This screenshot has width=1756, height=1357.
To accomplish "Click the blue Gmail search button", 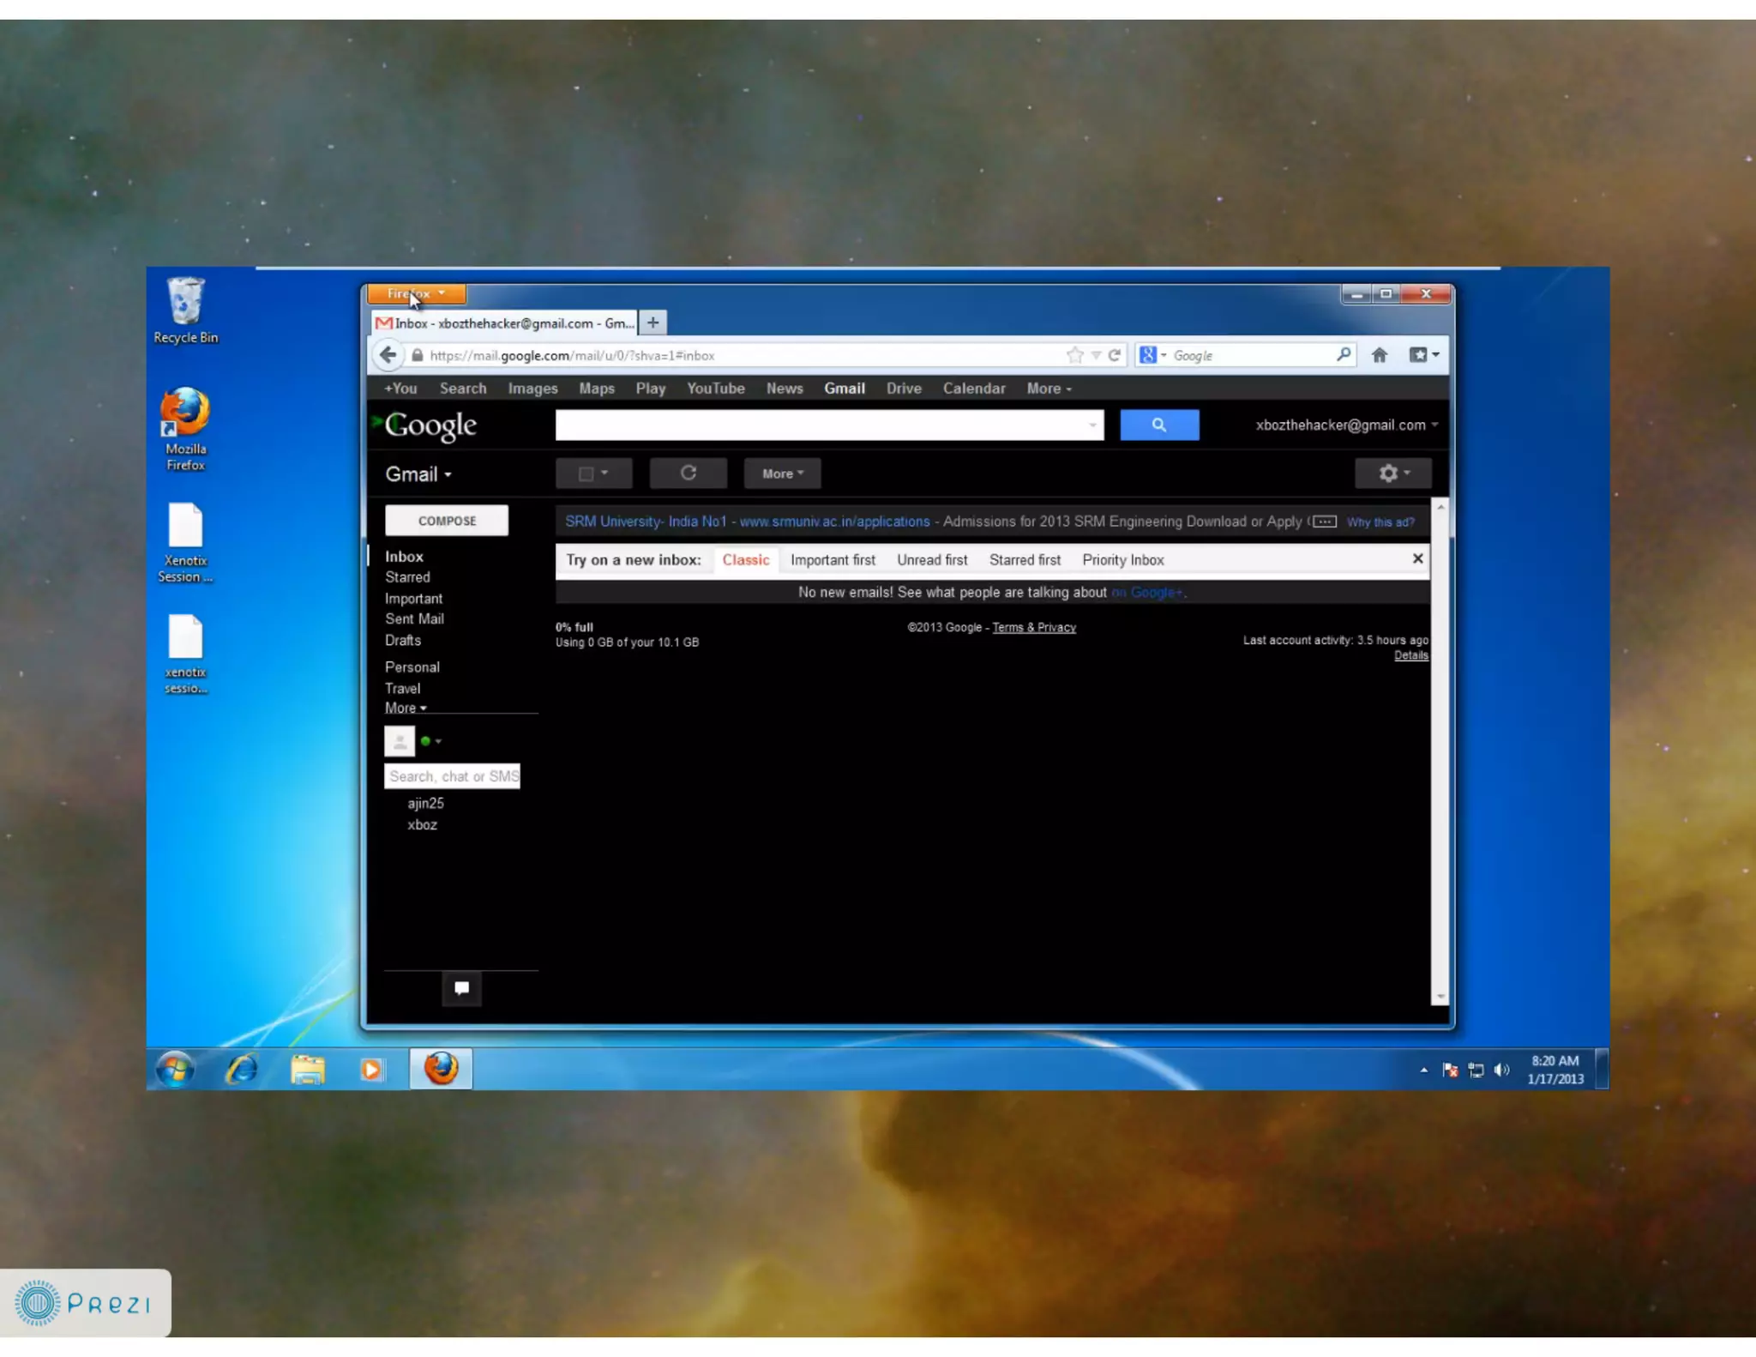I will pyautogui.click(x=1159, y=425).
